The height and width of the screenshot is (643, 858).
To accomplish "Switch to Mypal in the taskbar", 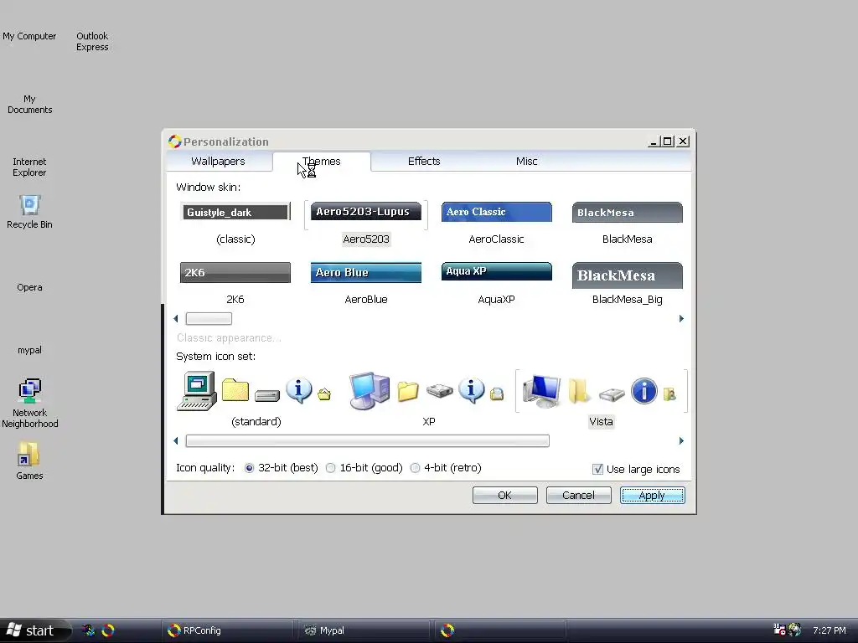I will coord(364,630).
